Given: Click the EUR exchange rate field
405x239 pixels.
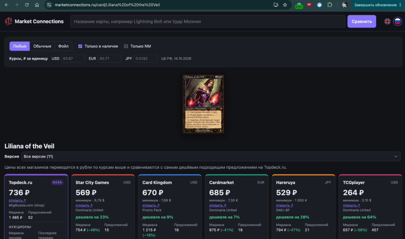Looking at the screenshot, I should pos(109,58).
